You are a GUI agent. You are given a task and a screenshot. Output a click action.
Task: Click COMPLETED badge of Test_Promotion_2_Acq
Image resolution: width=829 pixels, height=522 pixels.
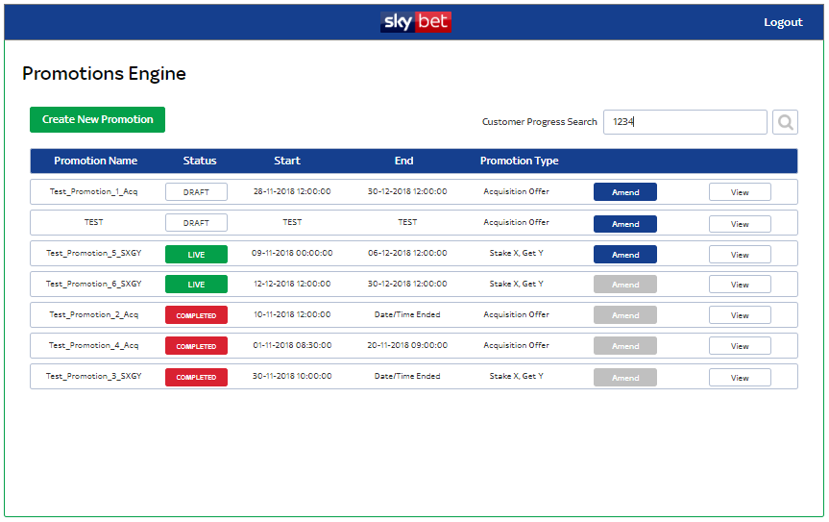[196, 315]
